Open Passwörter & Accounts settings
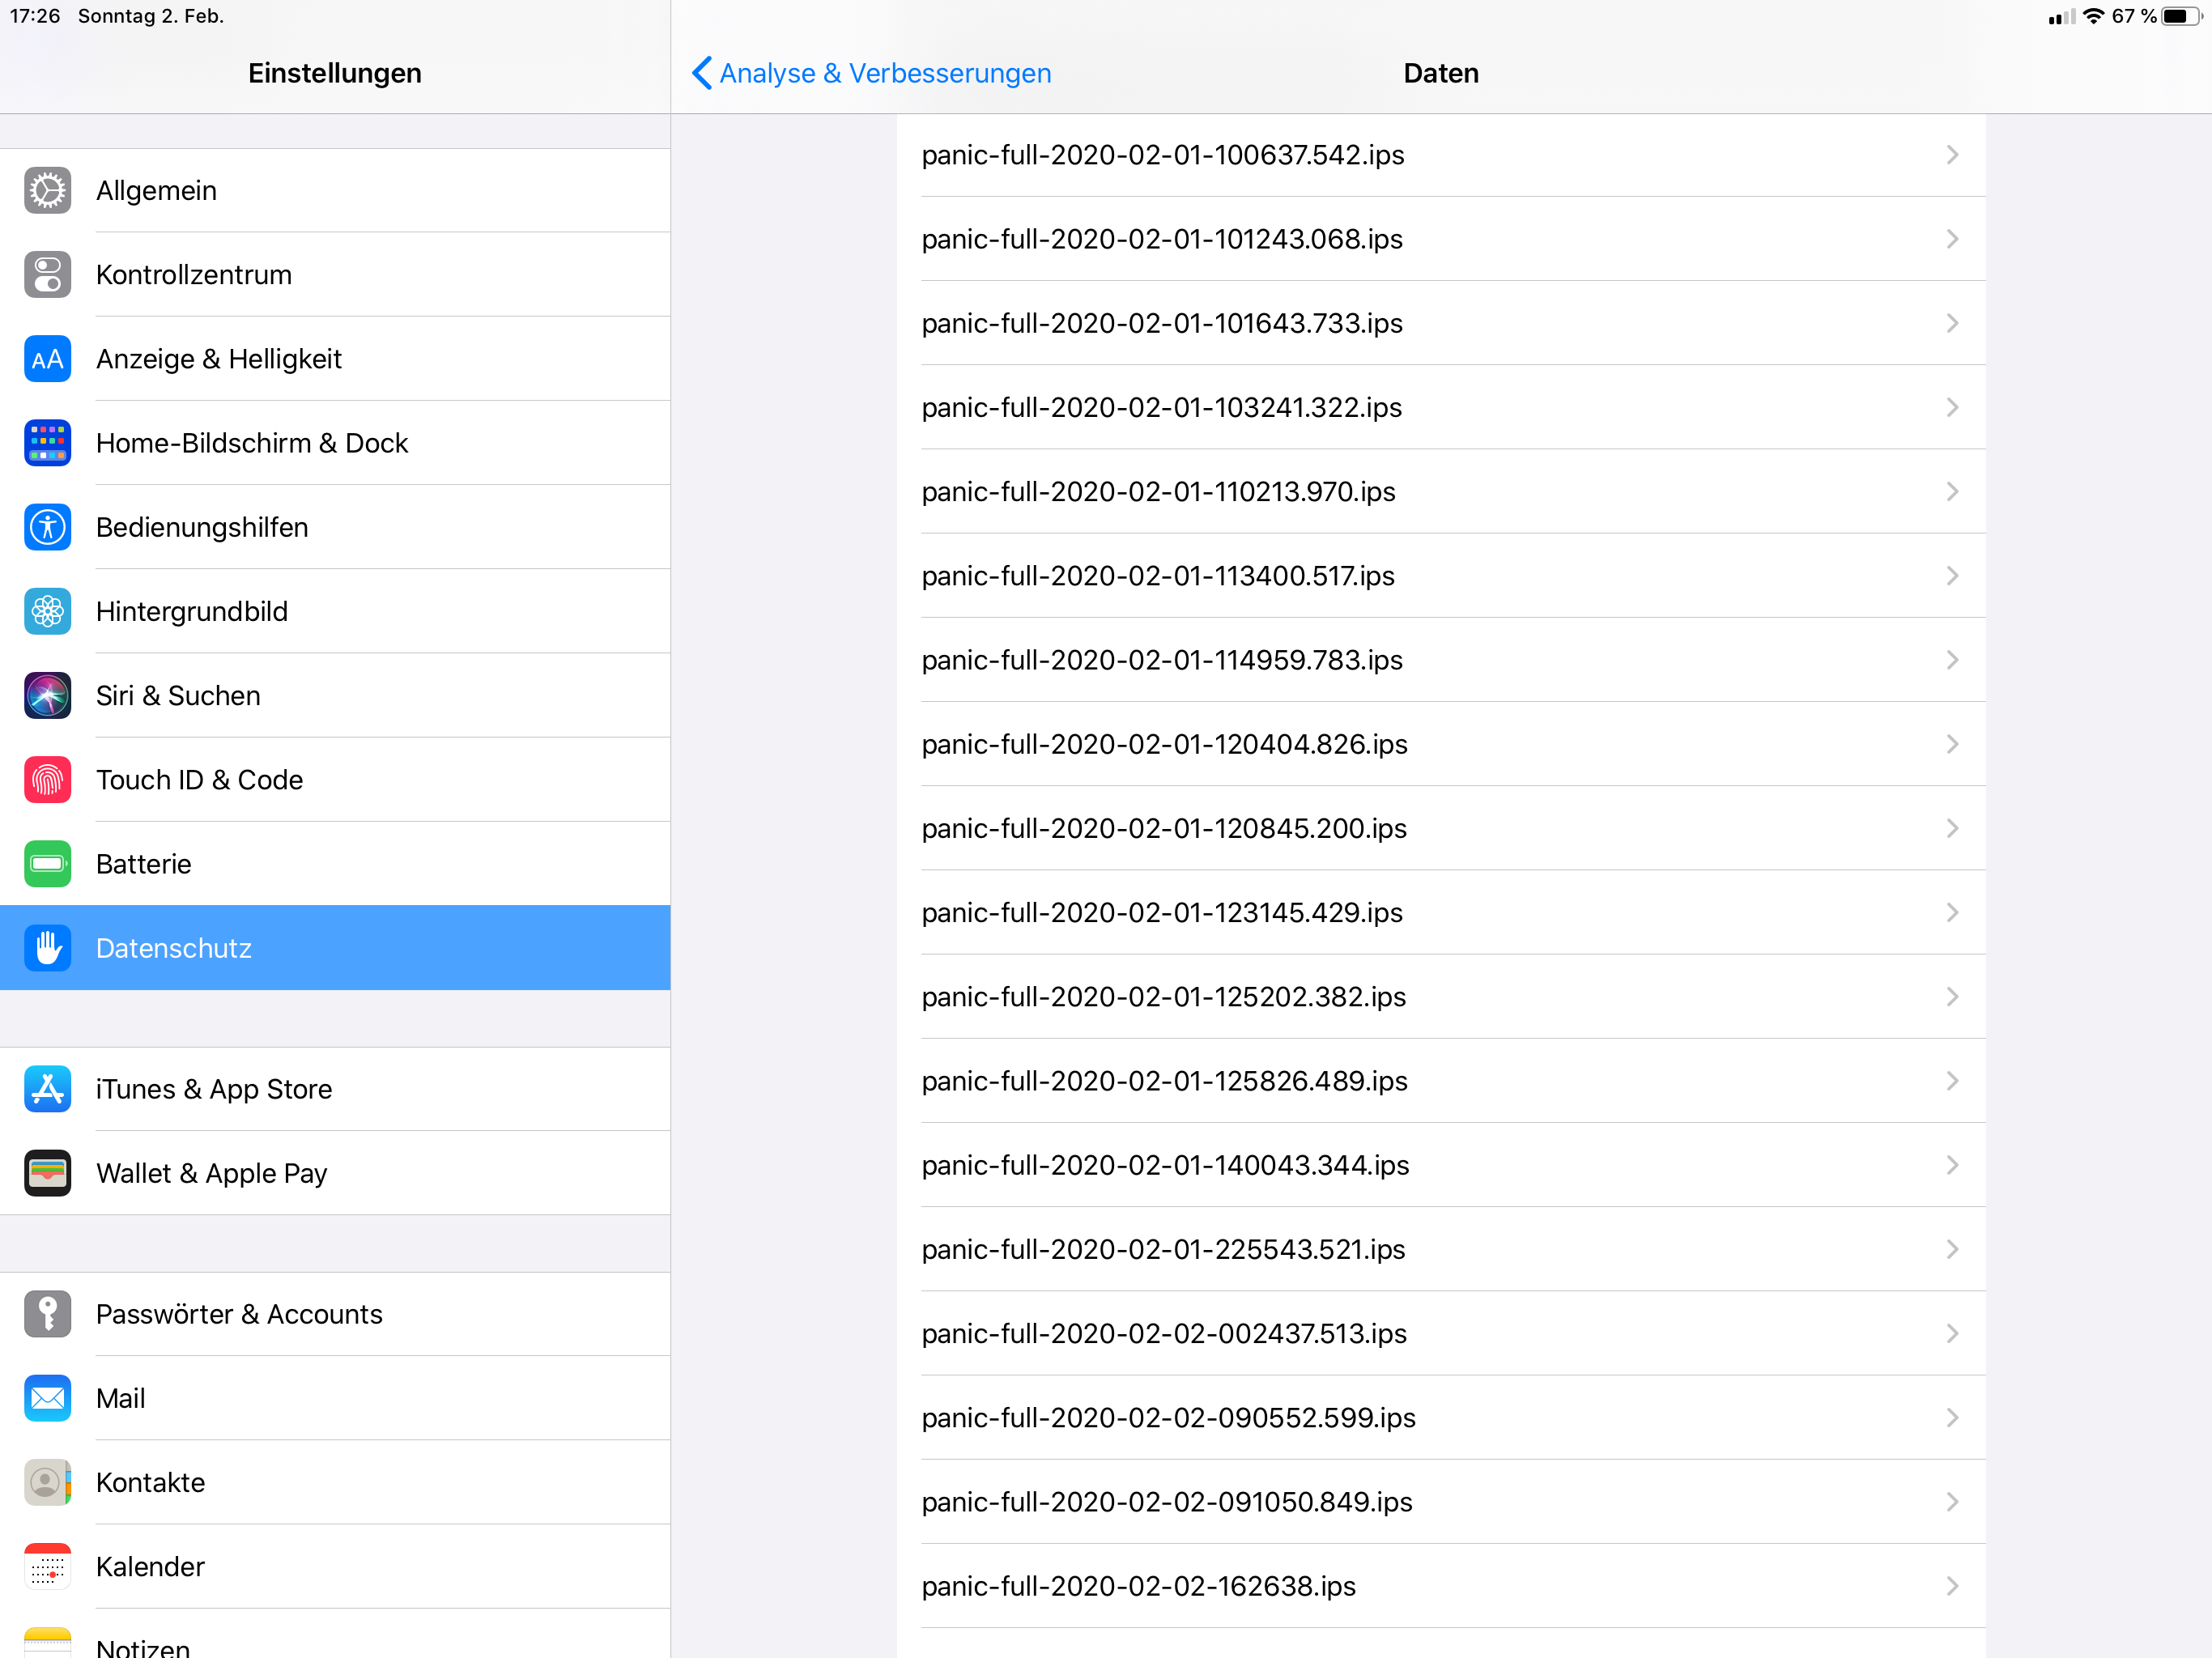Viewport: 2212px width, 1658px height. tap(239, 1314)
